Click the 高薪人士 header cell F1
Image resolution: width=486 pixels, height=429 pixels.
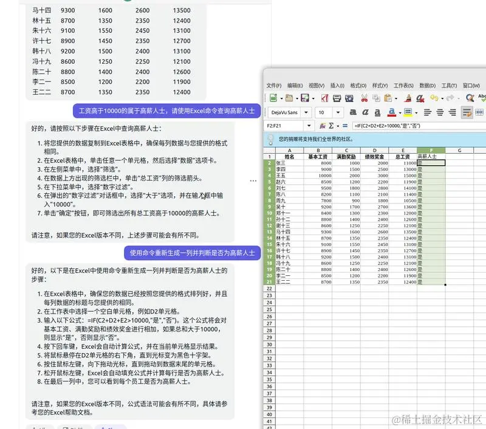click(x=431, y=157)
